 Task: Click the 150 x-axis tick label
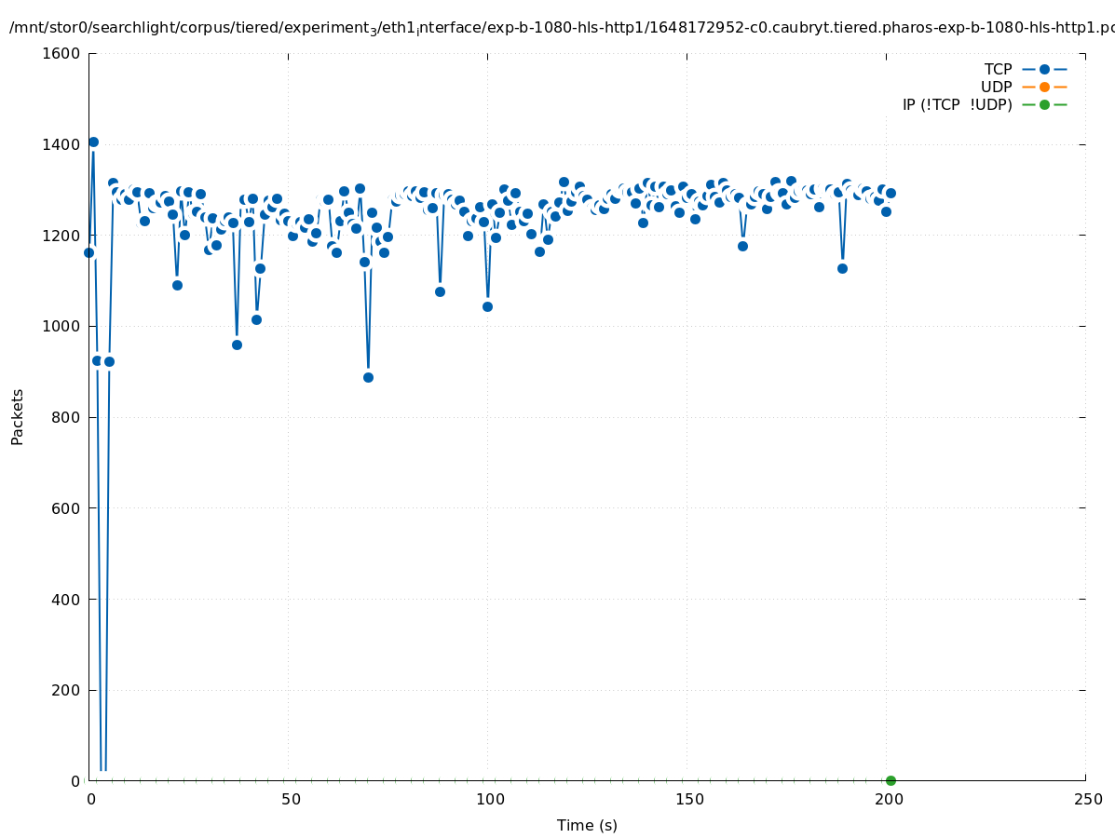pyautogui.click(x=688, y=799)
